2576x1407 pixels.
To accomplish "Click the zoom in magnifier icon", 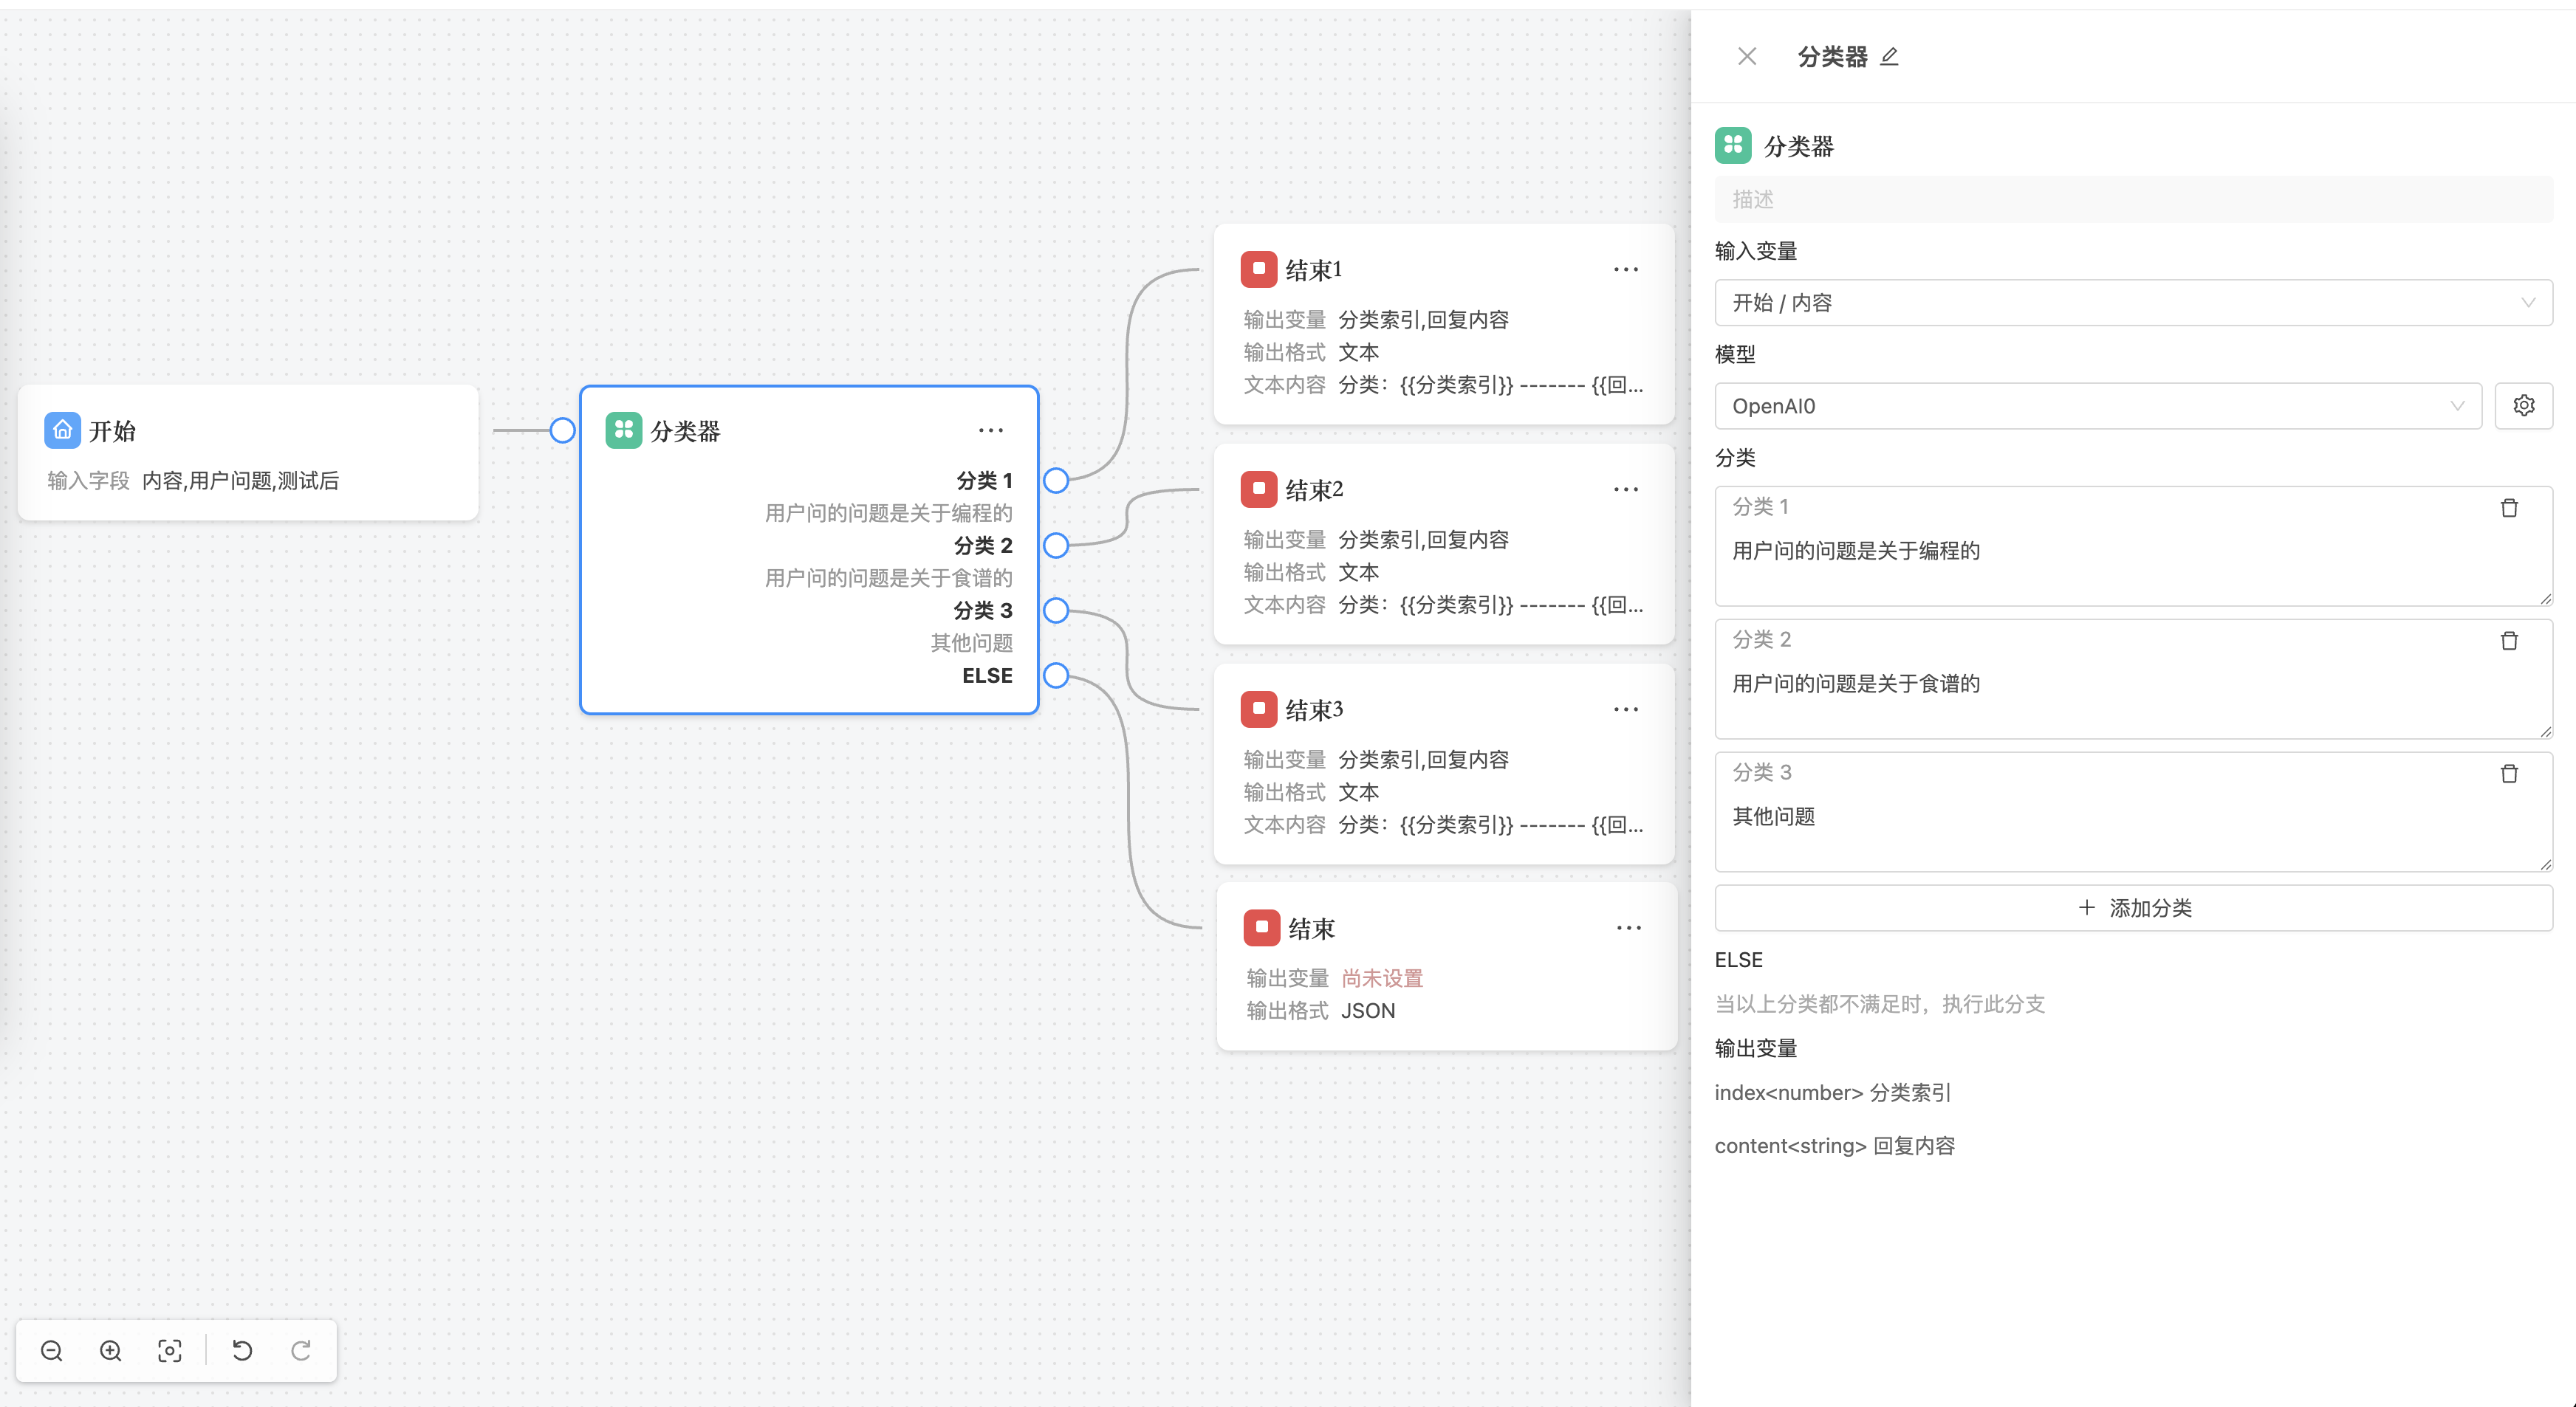I will [111, 1351].
